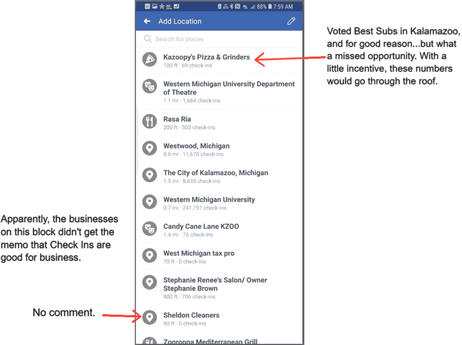Tap the back arrow in Add Location header
The height and width of the screenshot is (345, 462).
click(x=148, y=21)
